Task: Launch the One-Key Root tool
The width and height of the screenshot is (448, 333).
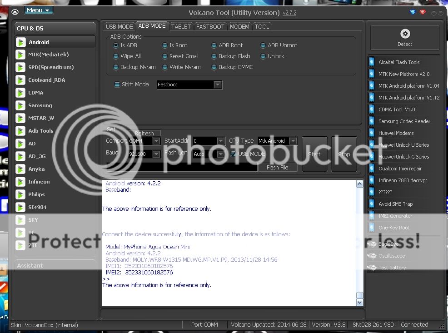Action: coord(393,228)
